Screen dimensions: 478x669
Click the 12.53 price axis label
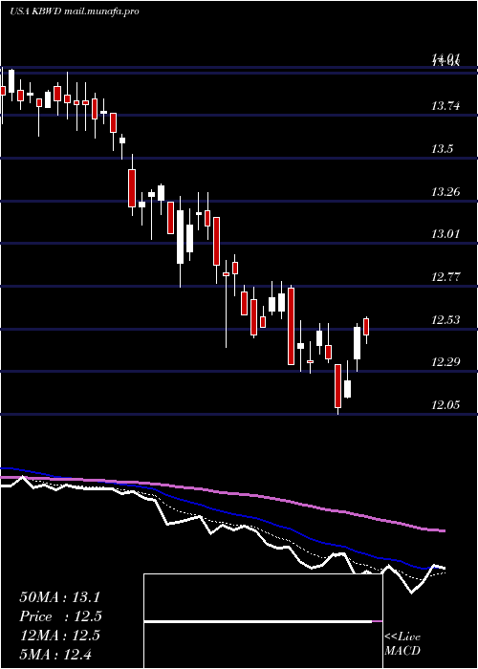point(445,319)
